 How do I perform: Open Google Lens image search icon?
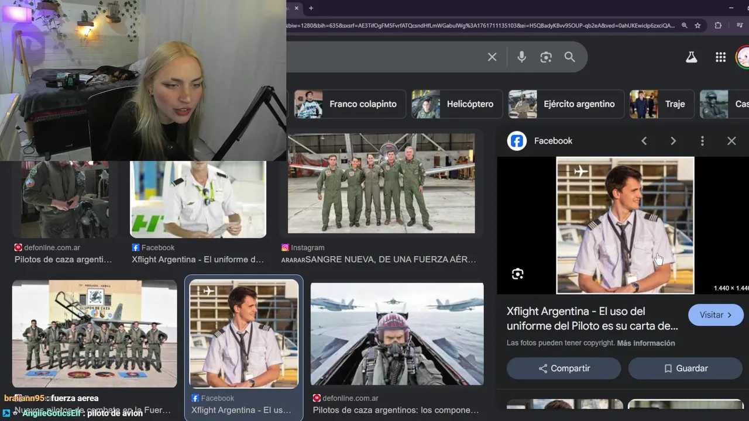546,57
